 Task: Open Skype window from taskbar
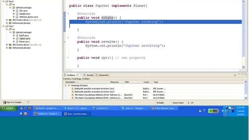pyautogui.click(x=77, y=108)
